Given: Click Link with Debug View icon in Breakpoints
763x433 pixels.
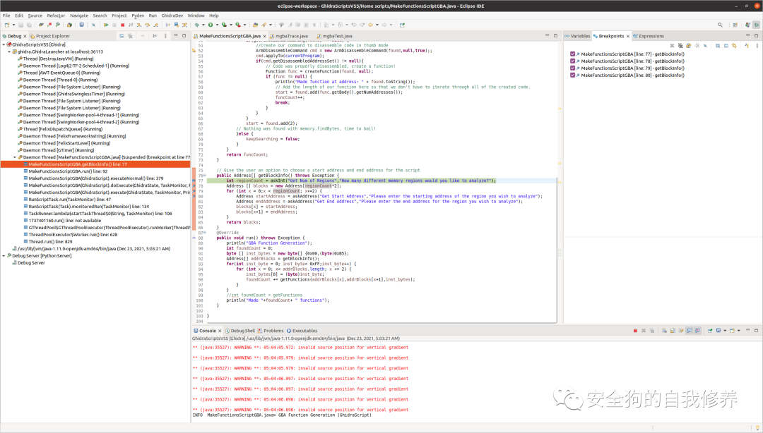Looking at the screenshot, I should [x=734, y=46].
